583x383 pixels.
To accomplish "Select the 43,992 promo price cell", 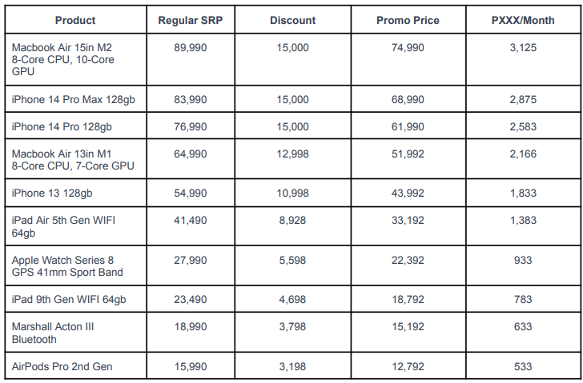I will 408,193.
